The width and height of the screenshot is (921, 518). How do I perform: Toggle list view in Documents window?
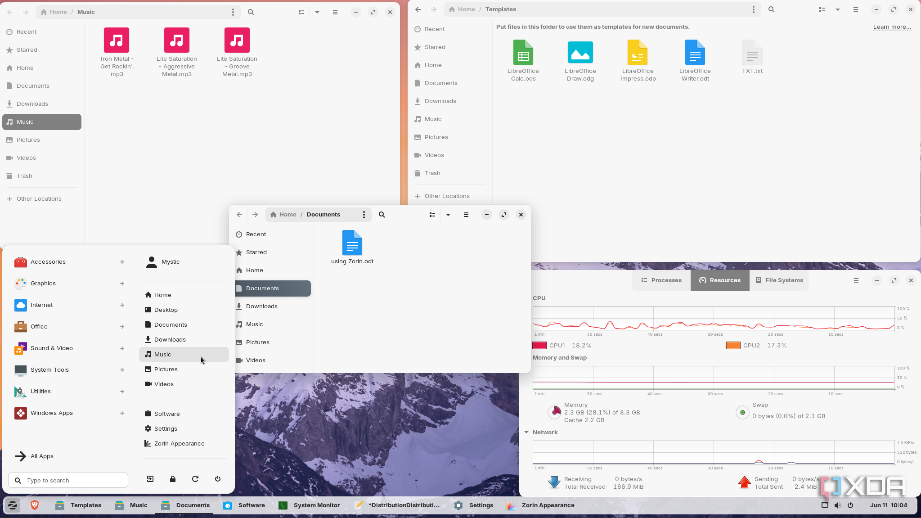click(432, 215)
